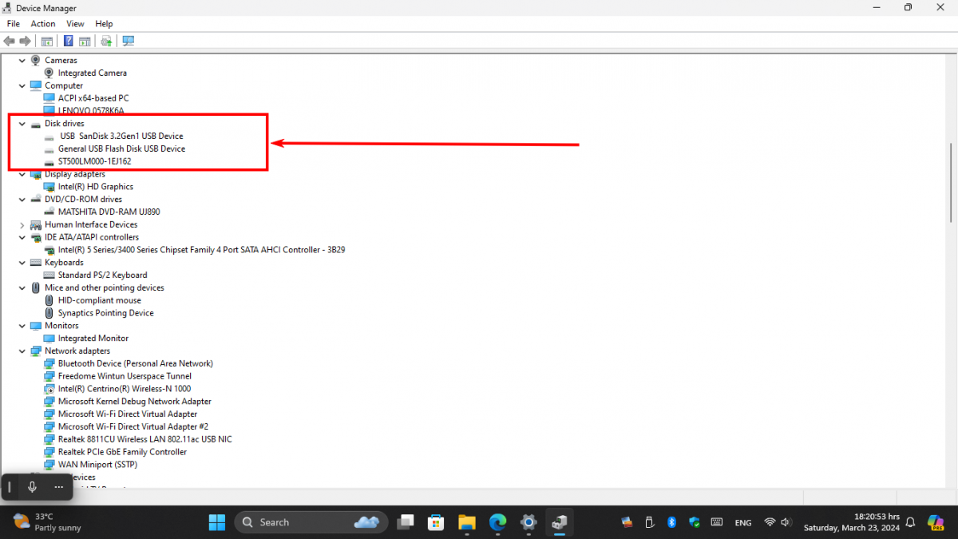Screen dimensions: 958x539
Task: Click the taskbar Search box
Action: point(311,522)
